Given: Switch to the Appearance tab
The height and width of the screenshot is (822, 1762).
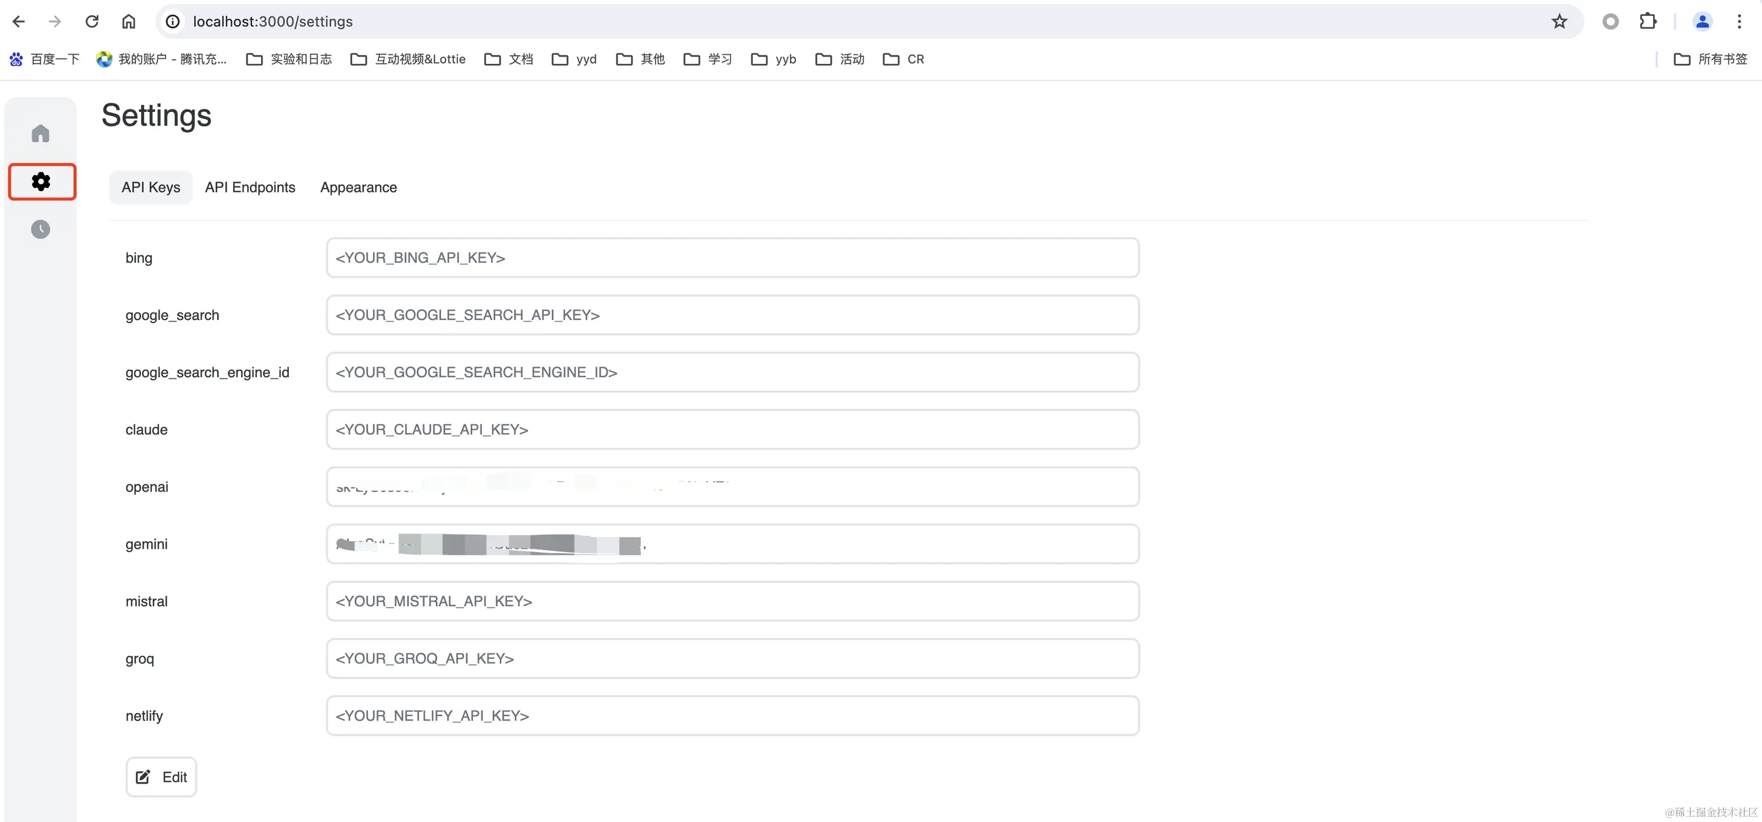Looking at the screenshot, I should (x=358, y=188).
